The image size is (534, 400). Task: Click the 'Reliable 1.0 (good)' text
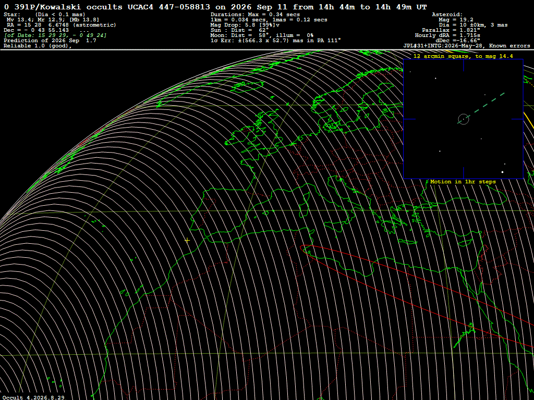coord(38,46)
